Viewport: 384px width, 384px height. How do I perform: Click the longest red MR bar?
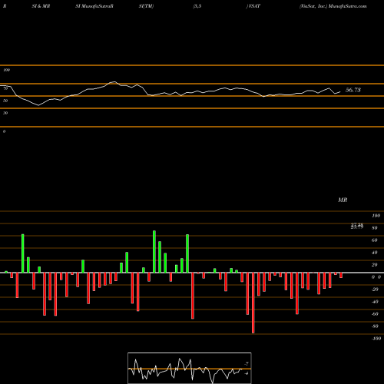tap(253, 303)
